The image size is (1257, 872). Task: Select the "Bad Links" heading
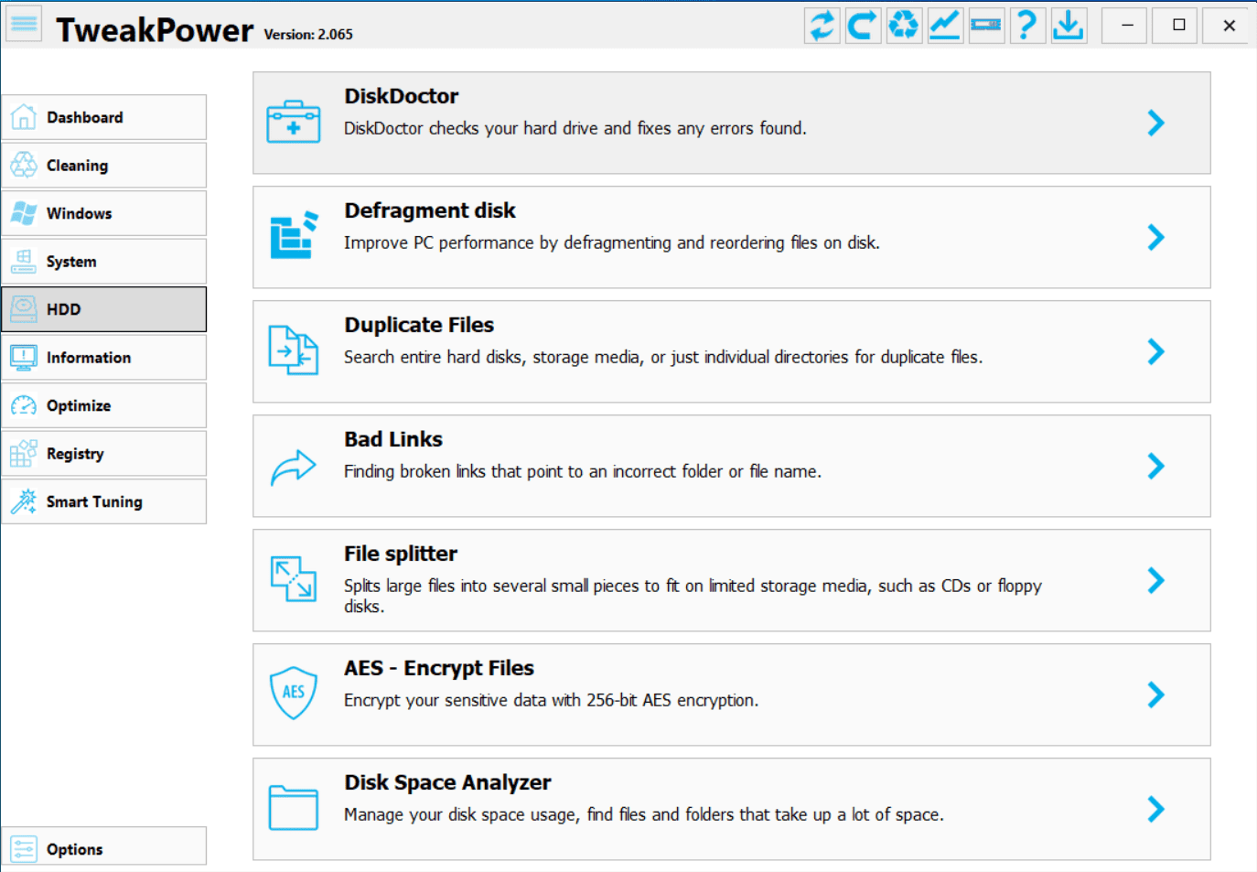[393, 439]
